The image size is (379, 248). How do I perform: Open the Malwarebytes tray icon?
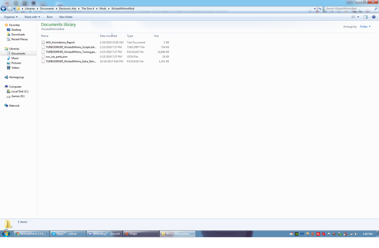(302, 234)
